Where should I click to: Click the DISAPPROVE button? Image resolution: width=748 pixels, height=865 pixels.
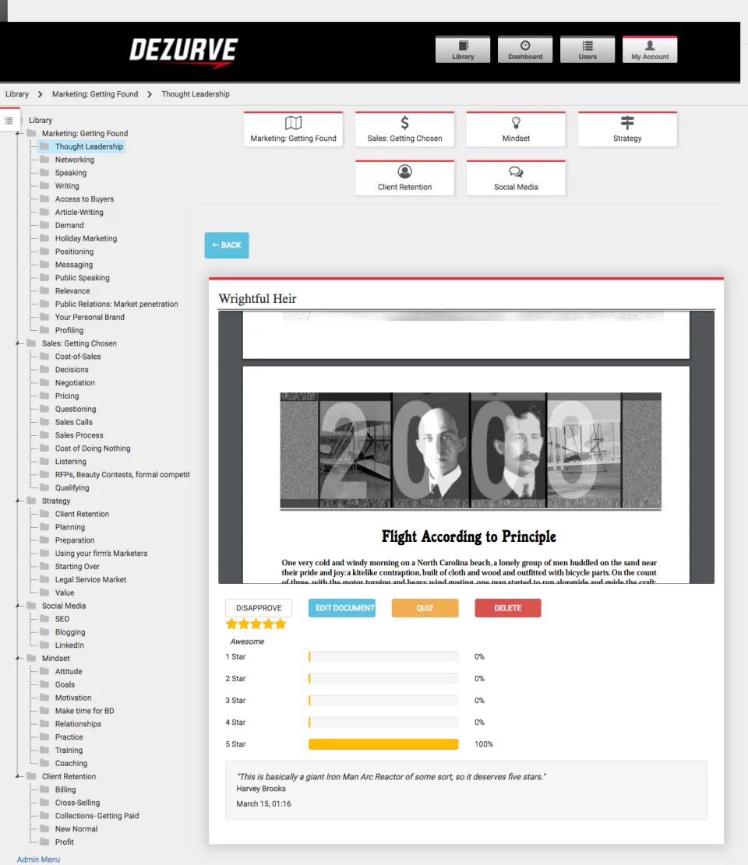tap(259, 608)
